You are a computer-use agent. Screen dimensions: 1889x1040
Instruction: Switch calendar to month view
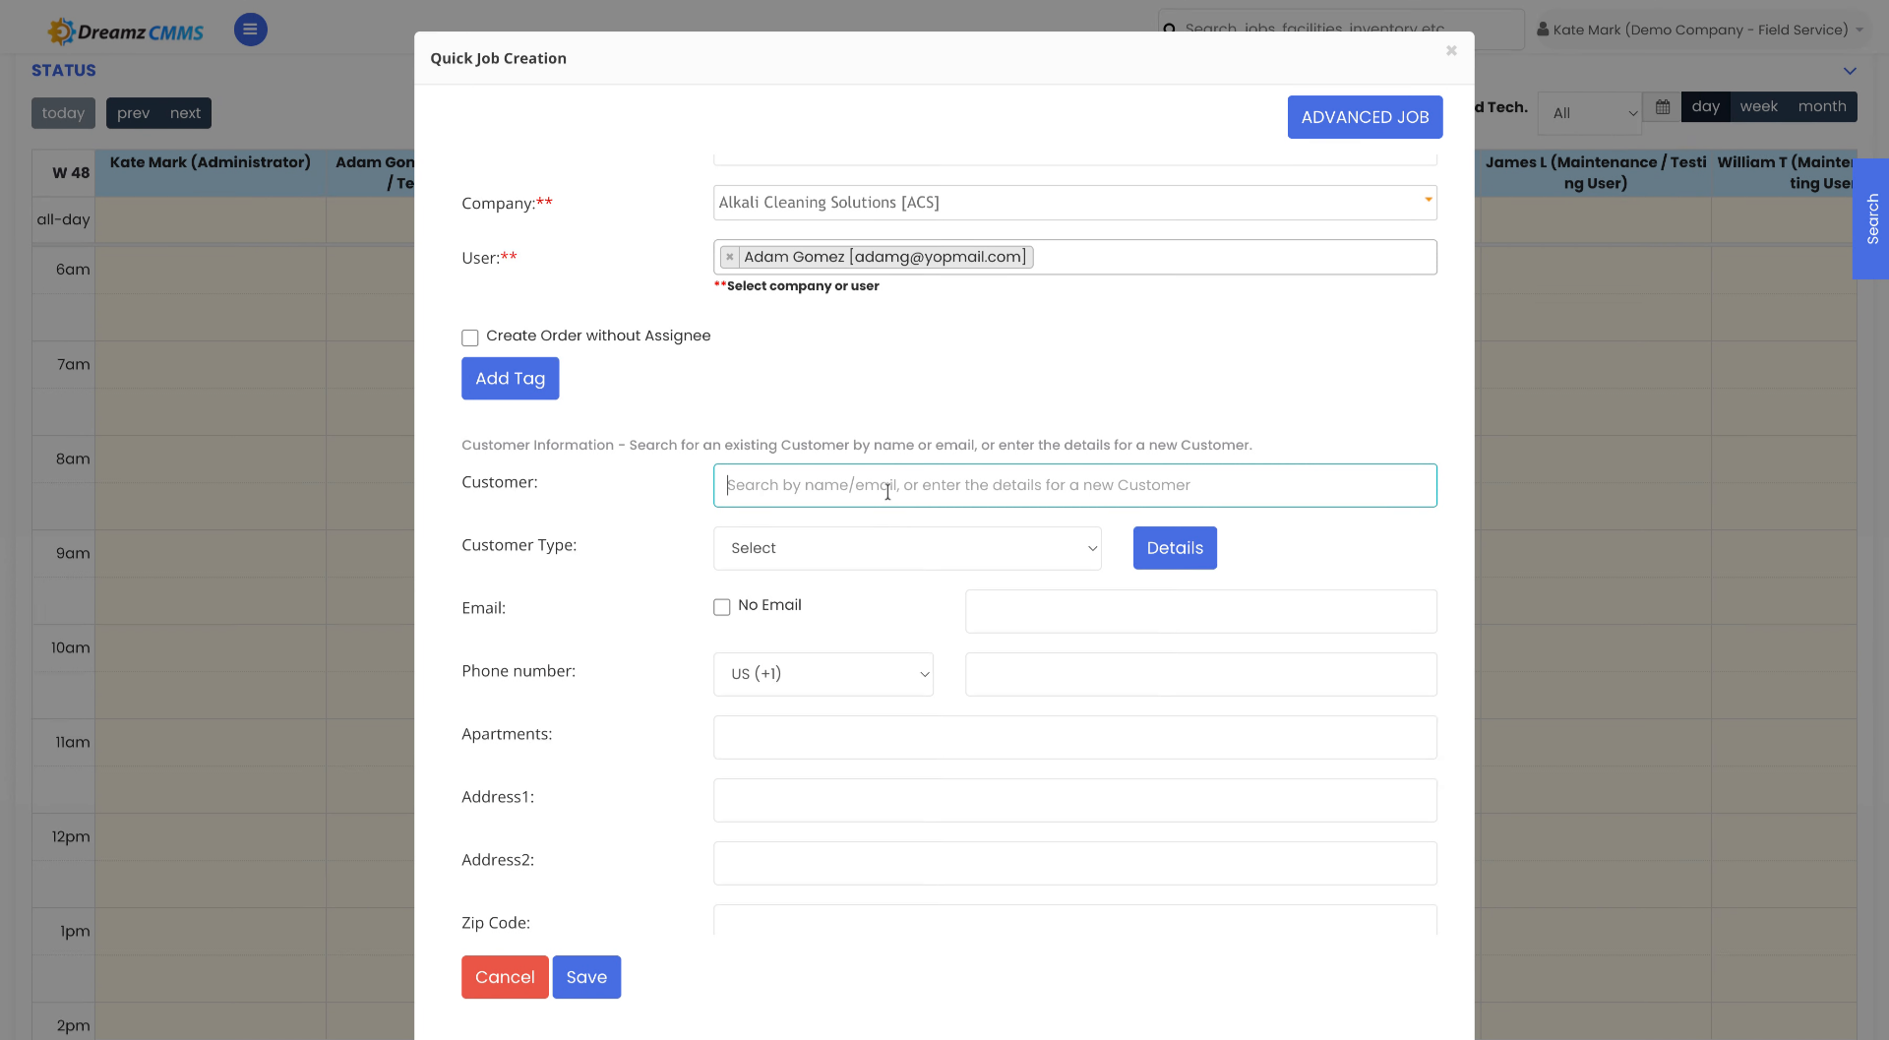point(1822,106)
